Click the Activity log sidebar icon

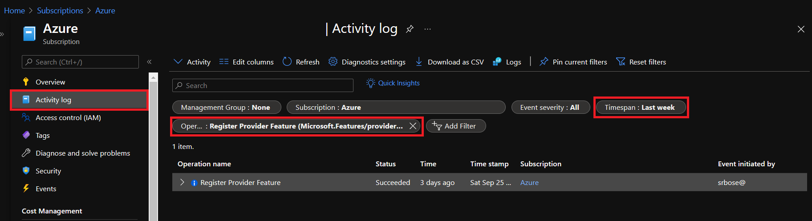coord(26,100)
